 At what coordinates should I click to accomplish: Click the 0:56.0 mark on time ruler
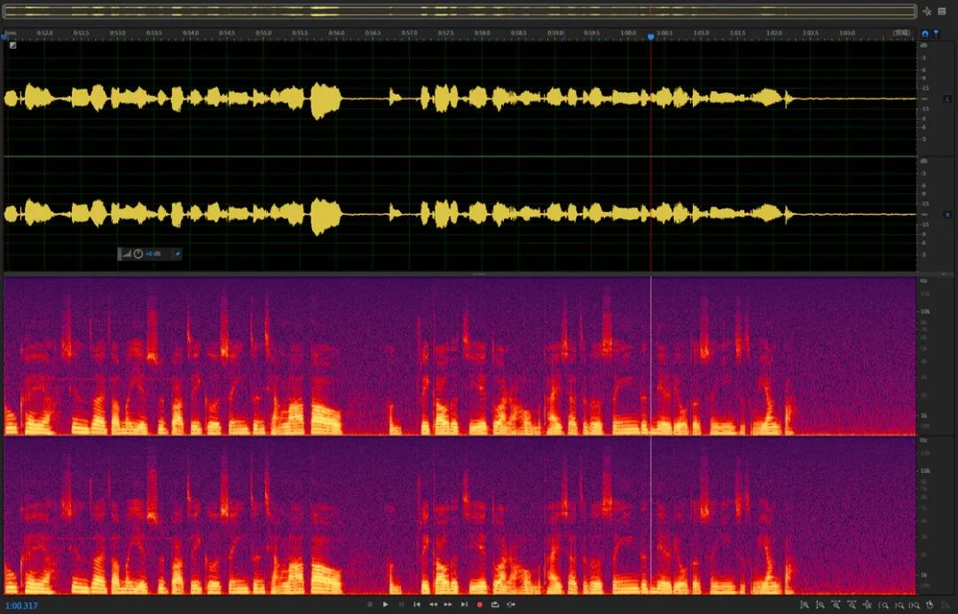[x=336, y=33]
